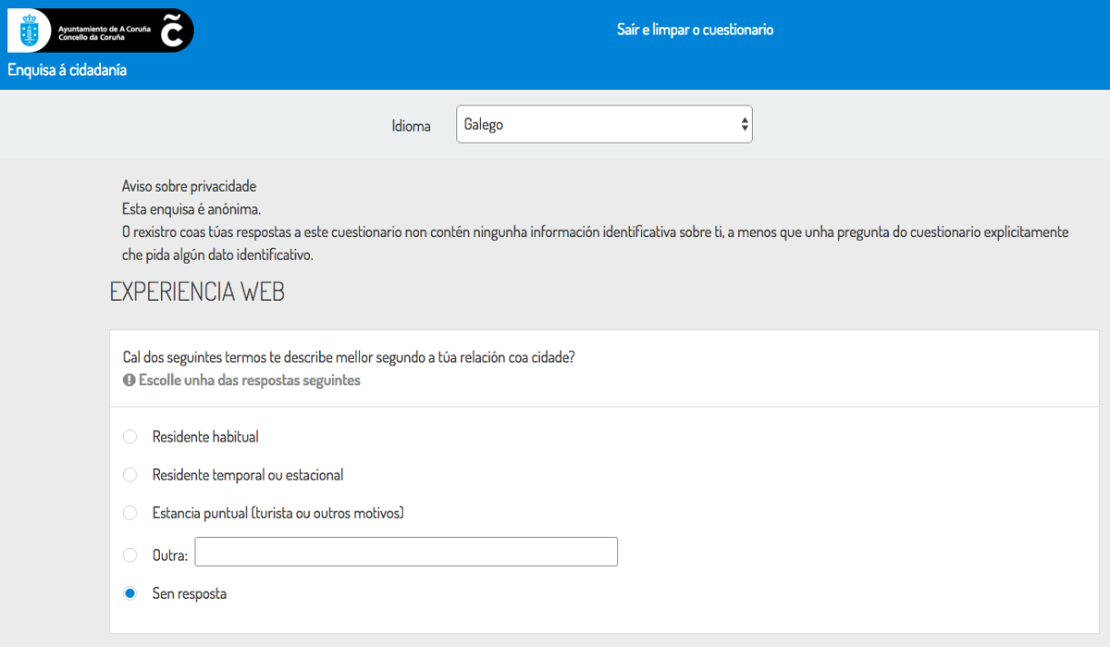Screen dimensions: 1110x647
Task: Choose 'Residente temporal ou estacional' radio option
Action: point(130,475)
